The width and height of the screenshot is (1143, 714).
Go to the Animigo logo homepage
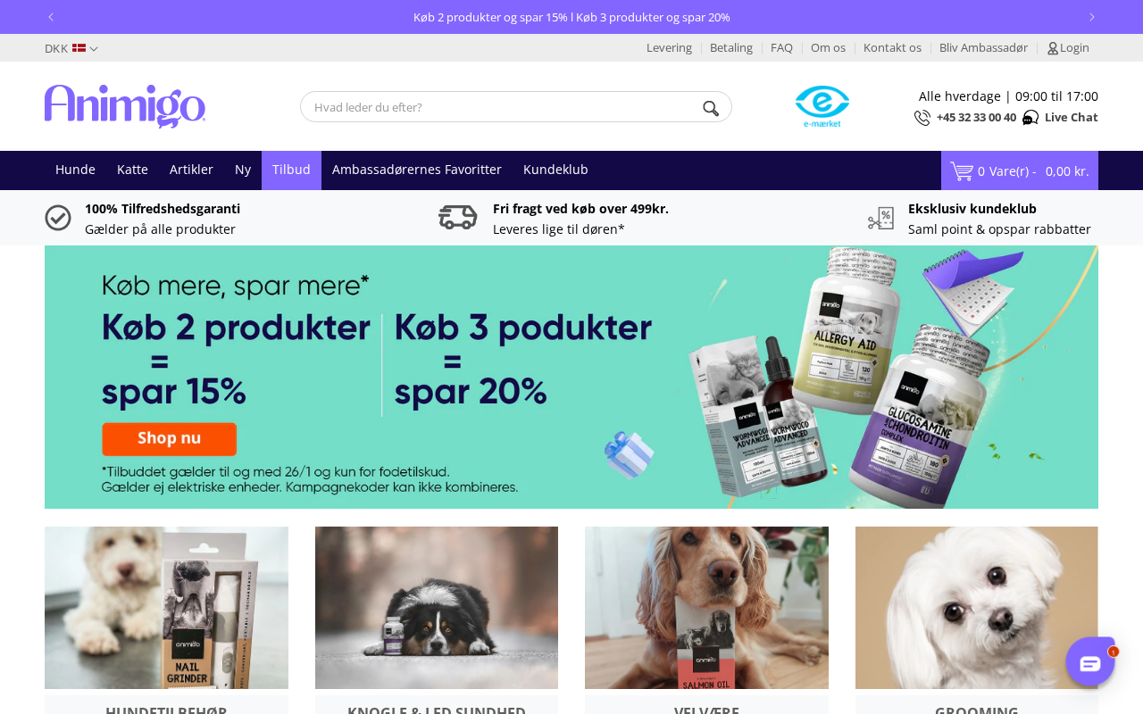coord(125,106)
